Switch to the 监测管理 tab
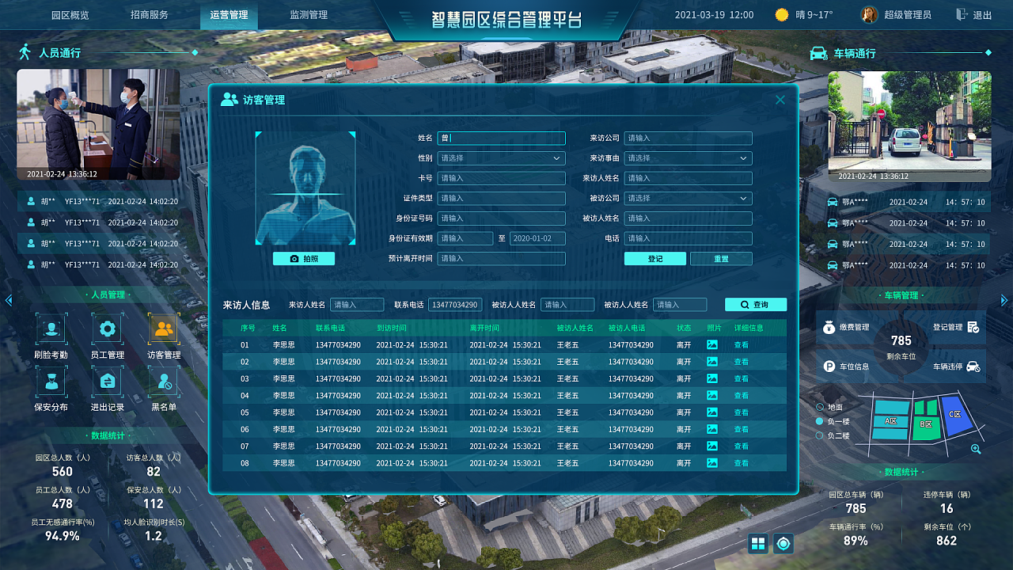Screen dimensions: 1013x570 tap(309, 15)
